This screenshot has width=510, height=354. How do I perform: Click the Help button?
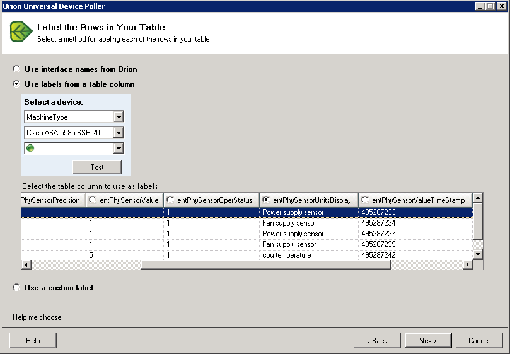(33, 340)
